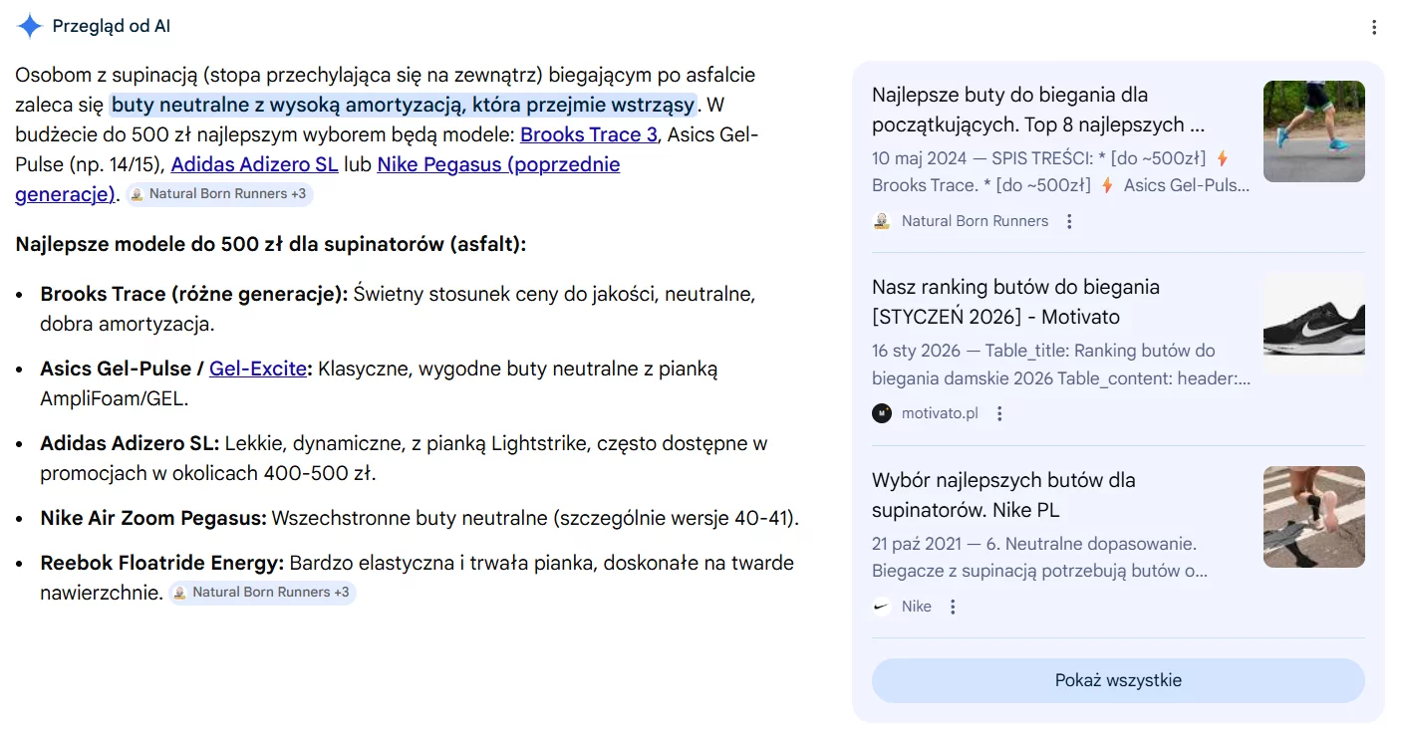The height and width of the screenshot is (737, 1402).
Task: Click the AI Overview sparkle icon
Action: point(29,26)
